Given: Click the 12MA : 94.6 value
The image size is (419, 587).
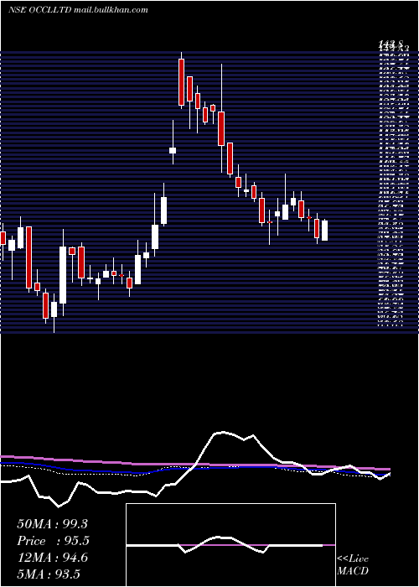Looking at the screenshot, I should pos(52,558).
